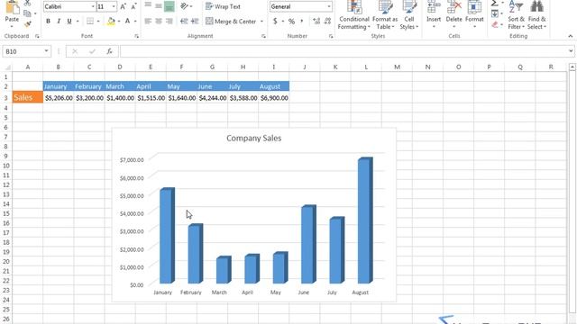Increase the font size
577x324 pixels.
click(124, 6)
